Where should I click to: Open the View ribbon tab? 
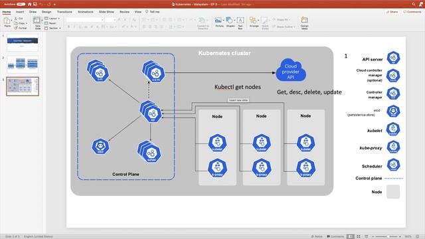tap(138, 12)
